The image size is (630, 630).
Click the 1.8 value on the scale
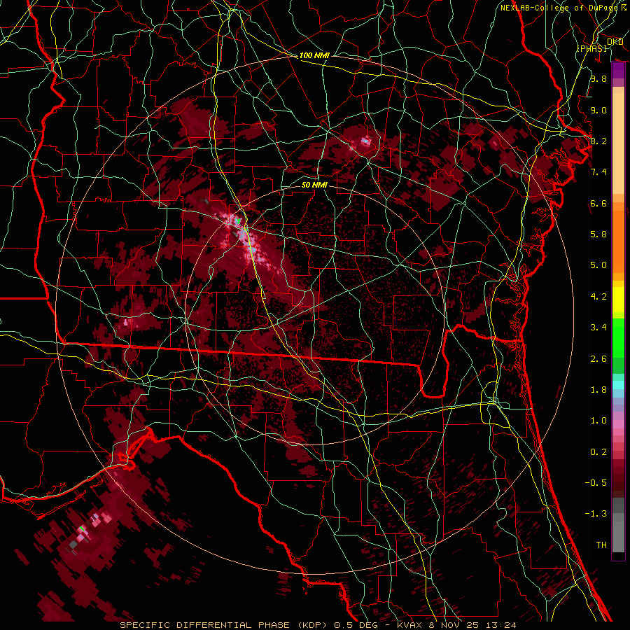[598, 390]
